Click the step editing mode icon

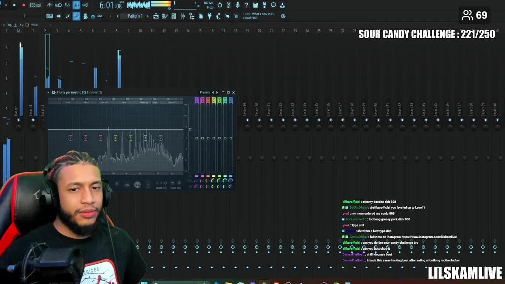(x=67, y=16)
